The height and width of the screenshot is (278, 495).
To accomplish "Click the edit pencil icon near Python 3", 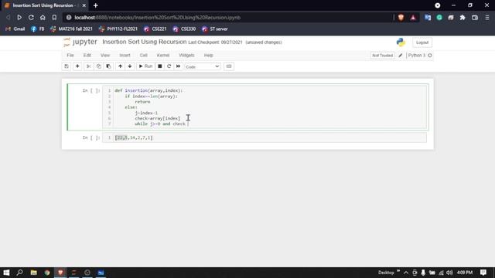I will point(401,56).
